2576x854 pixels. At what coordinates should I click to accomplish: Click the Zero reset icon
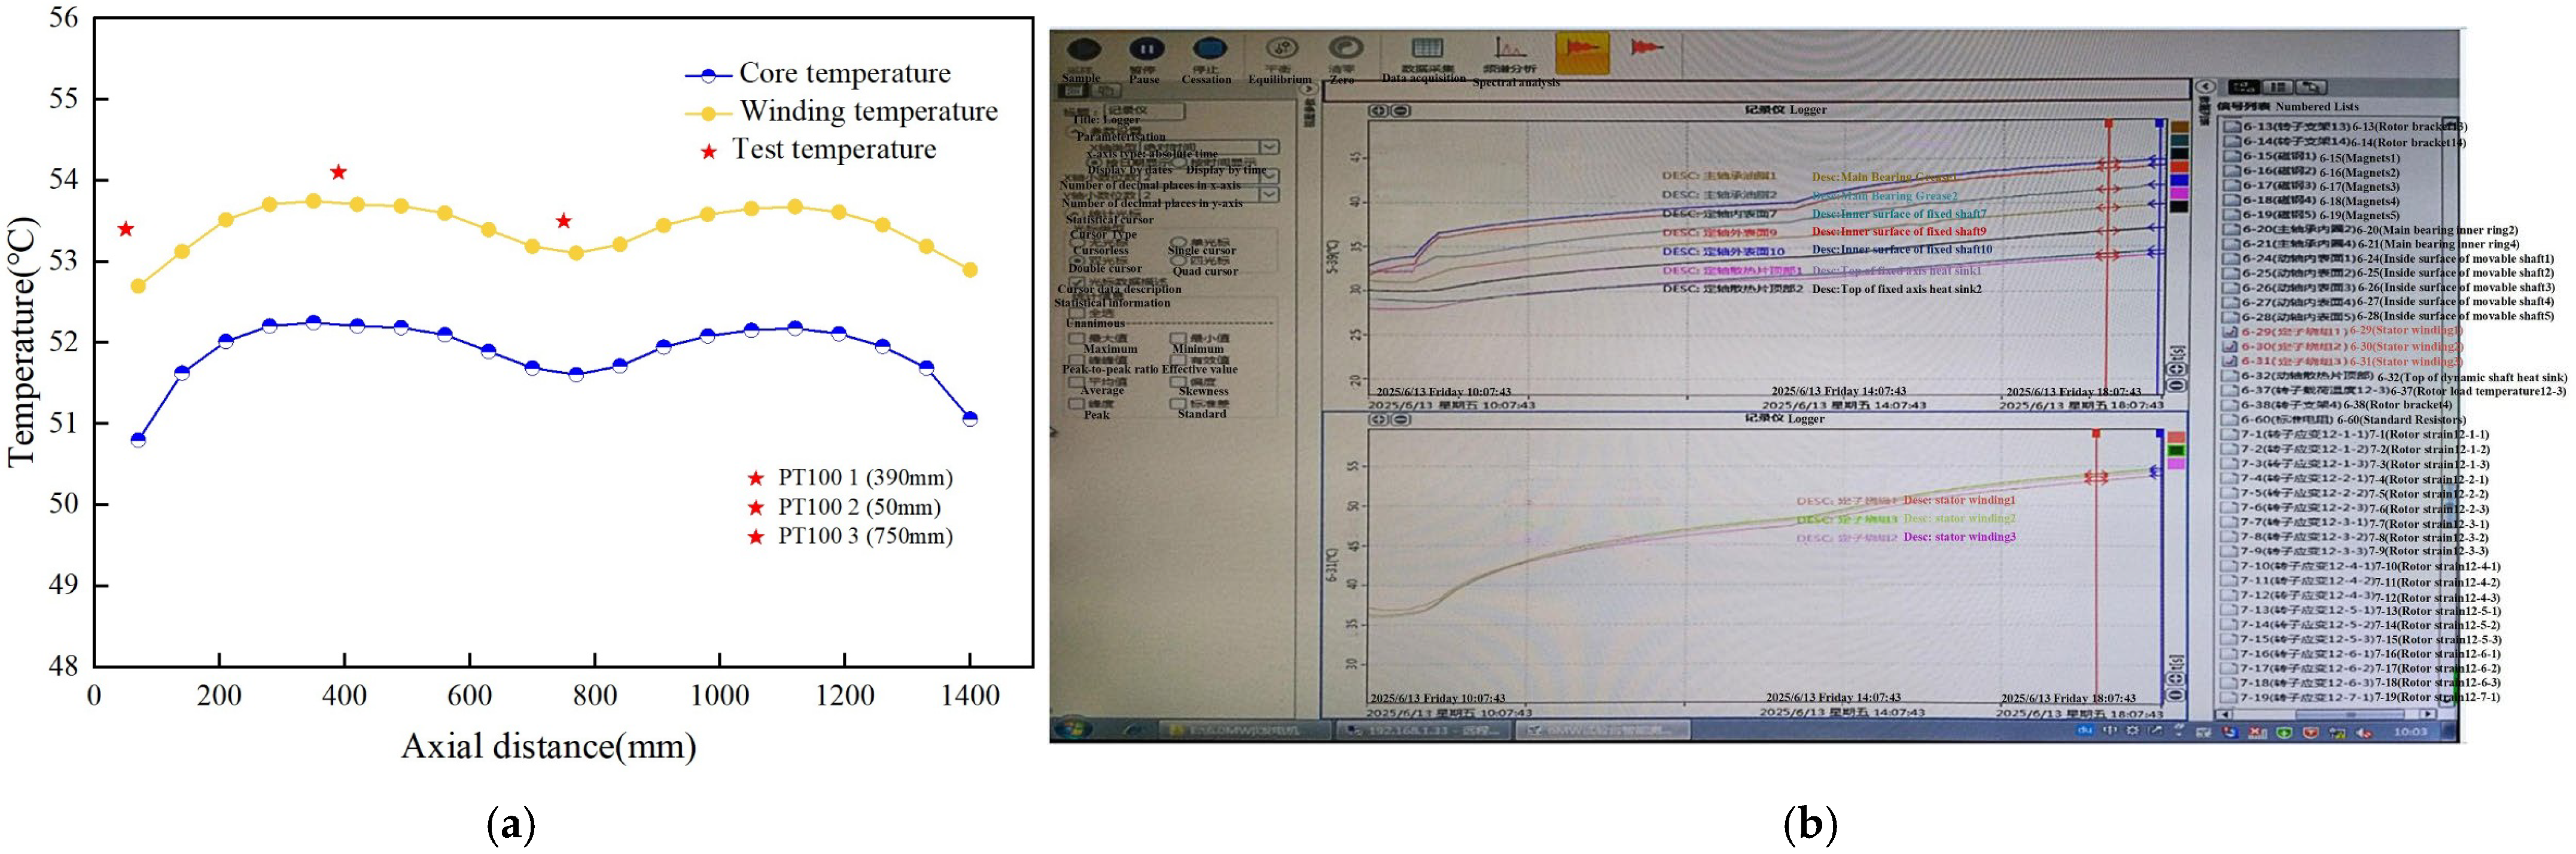tap(1345, 49)
